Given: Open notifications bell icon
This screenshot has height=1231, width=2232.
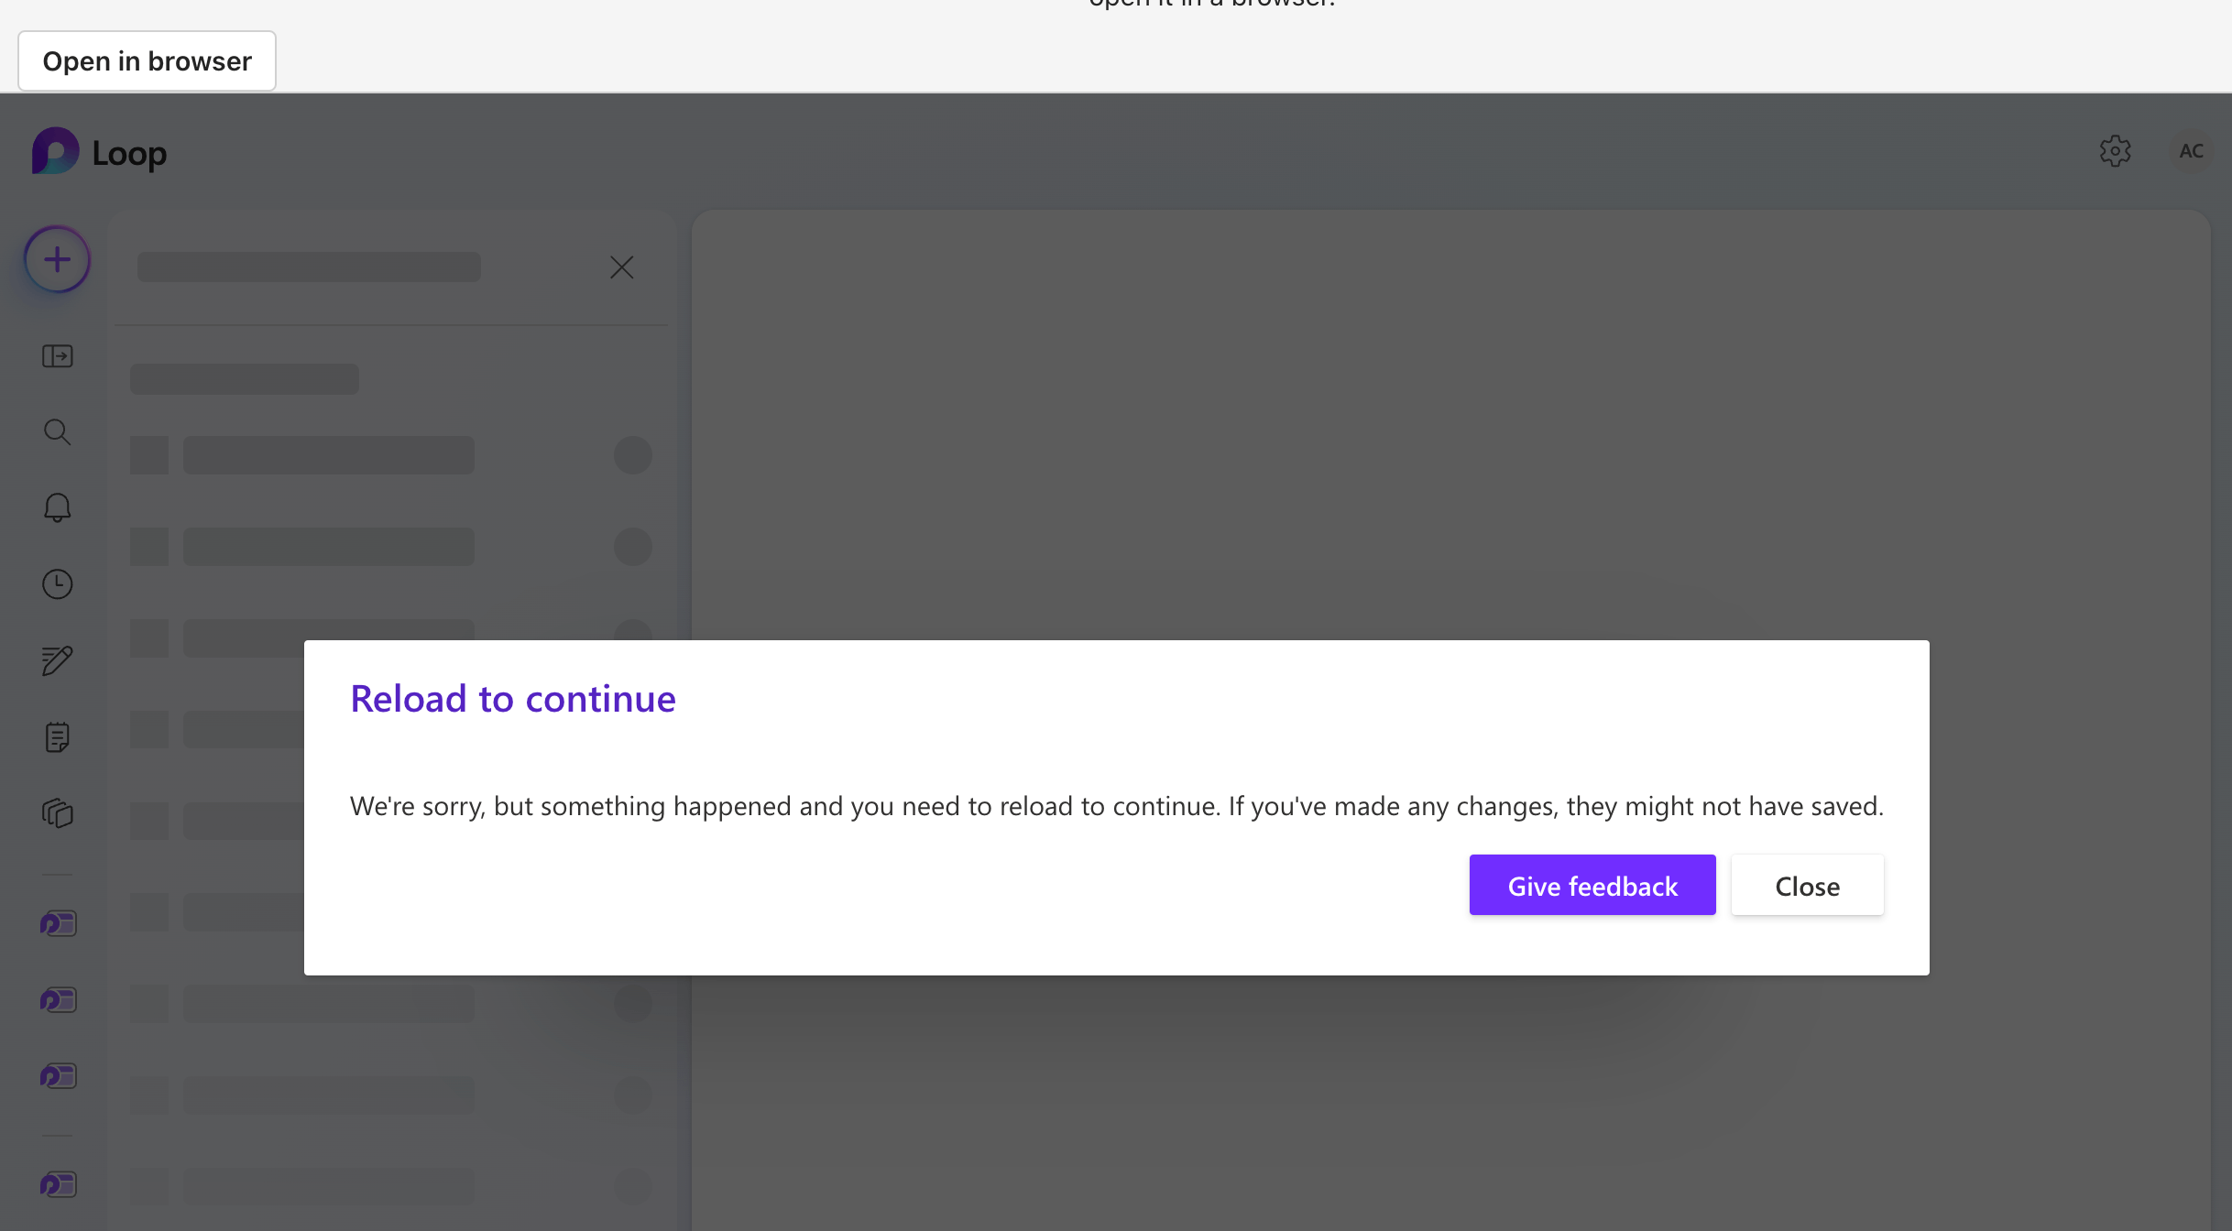Looking at the screenshot, I should [x=57, y=507].
